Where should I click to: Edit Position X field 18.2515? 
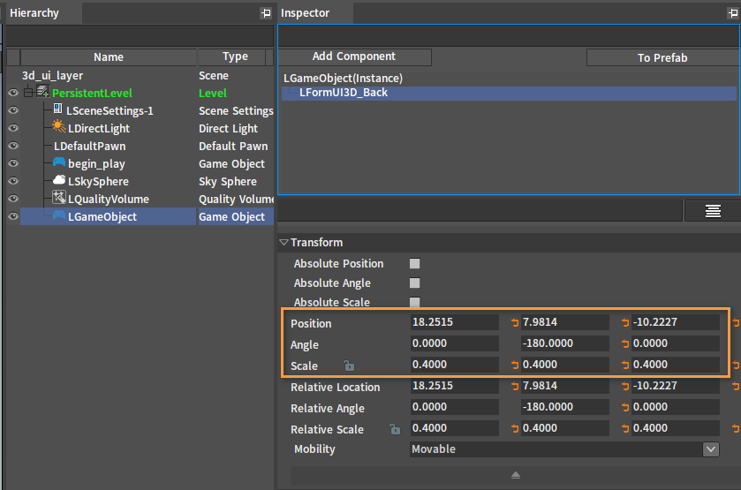point(454,322)
